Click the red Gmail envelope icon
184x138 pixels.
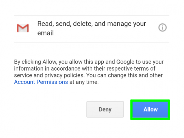(23, 28)
